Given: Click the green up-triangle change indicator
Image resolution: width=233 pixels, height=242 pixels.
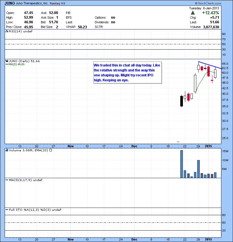Looking at the screenshot, I should (x=193, y=13).
